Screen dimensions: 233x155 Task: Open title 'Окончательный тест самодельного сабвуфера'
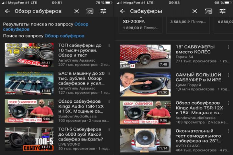(x=198, y=136)
